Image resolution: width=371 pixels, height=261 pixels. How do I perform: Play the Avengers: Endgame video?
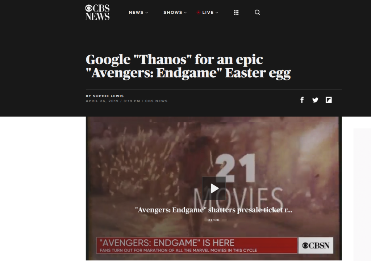pos(214,188)
